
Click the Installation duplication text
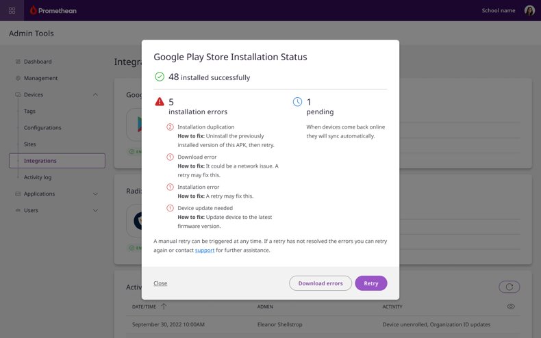206,127
